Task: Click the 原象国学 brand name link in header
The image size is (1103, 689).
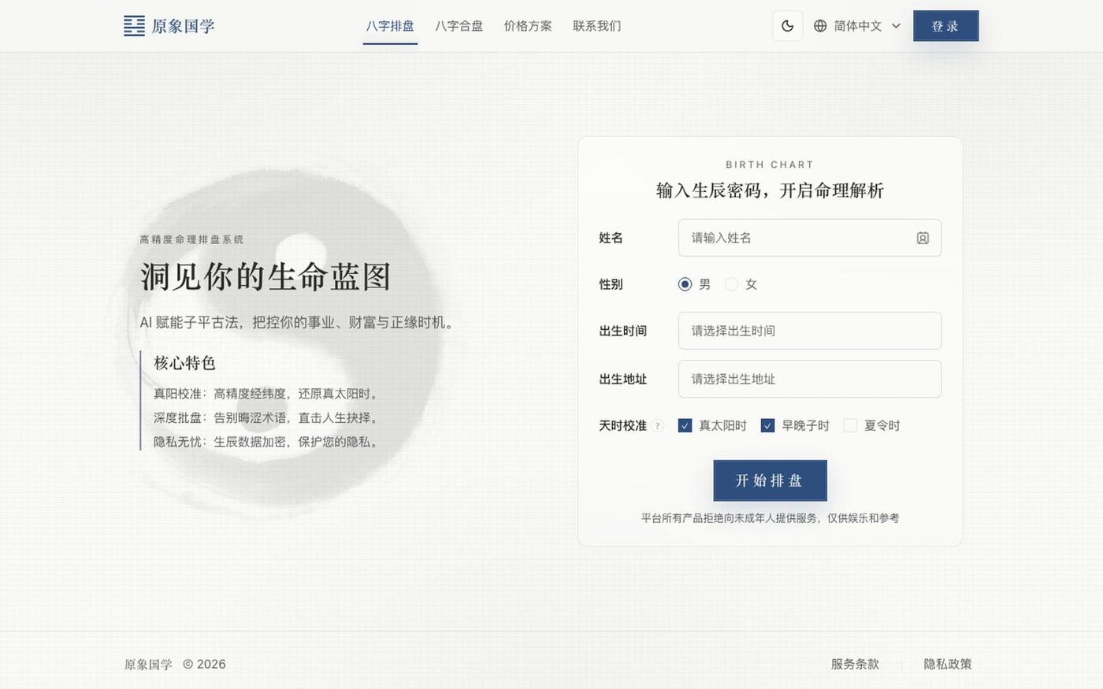Action: [183, 26]
